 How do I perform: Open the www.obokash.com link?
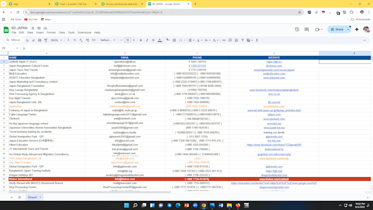coord(274,119)
